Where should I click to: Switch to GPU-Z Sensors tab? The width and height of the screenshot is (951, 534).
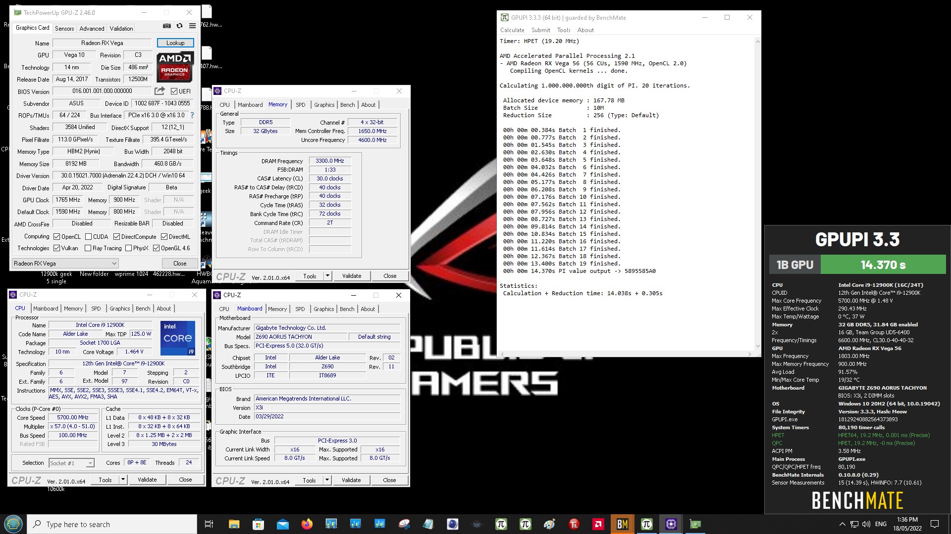pyautogui.click(x=64, y=29)
